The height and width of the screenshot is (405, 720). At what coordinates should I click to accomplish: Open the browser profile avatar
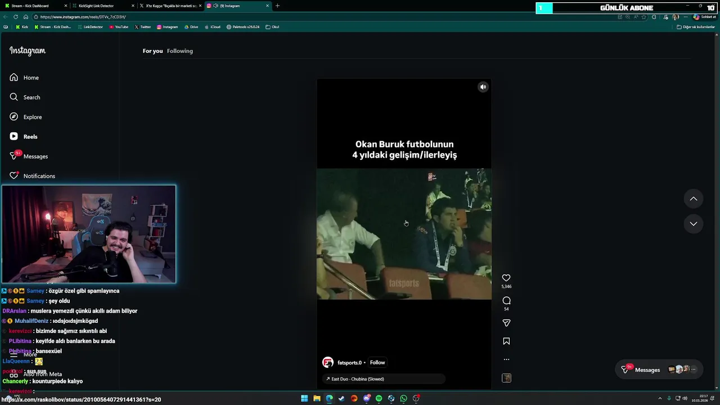(676, 17)
